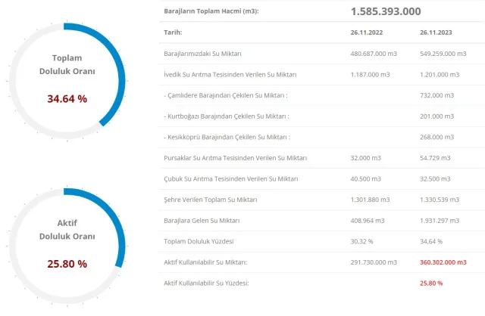The width and height of the screenshot is (485, 316).
Task: Click the red 25,80 % table value
Action: [431, 283]
